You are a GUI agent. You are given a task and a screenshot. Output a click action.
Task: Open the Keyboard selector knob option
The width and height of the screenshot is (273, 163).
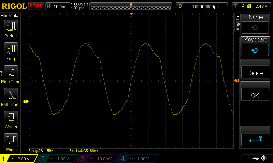pos(256,46)
